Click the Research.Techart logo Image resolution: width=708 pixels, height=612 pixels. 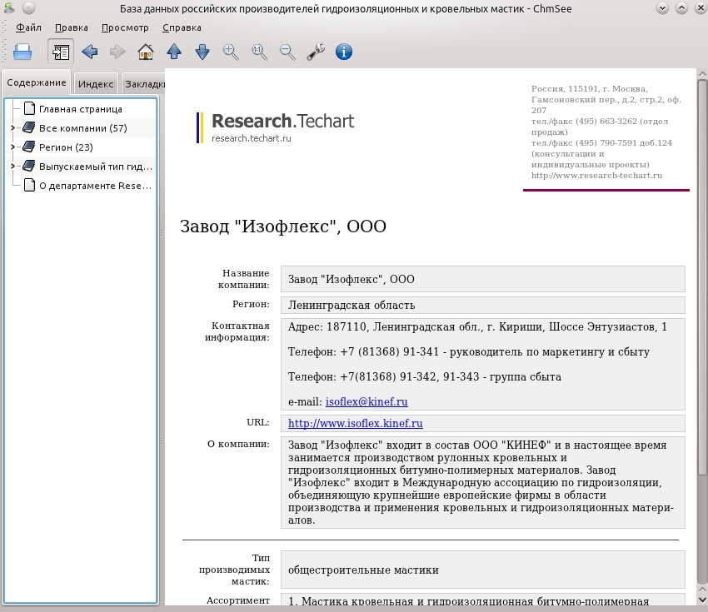pos(276,127)
